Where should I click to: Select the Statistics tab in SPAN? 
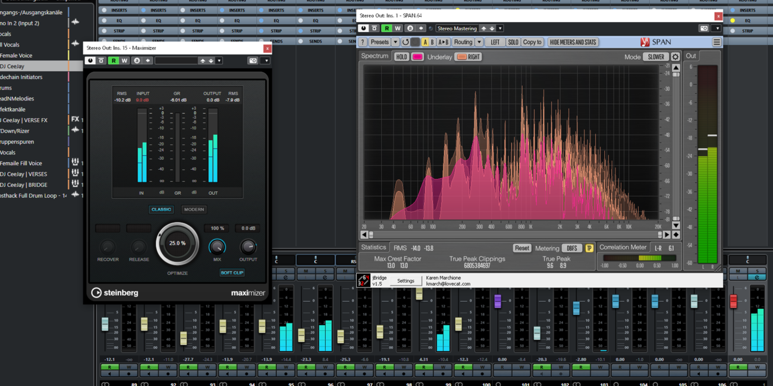pyautogui.click(x=373, y=247)
